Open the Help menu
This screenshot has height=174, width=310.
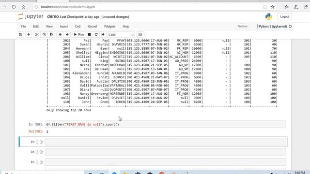[126, 27]
